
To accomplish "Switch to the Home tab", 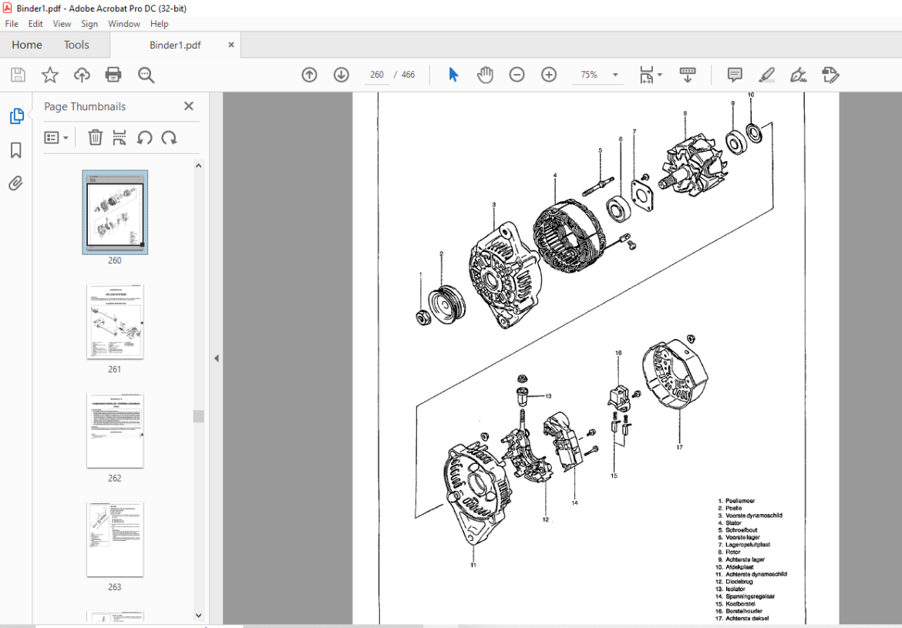I will tap(27, 45).
